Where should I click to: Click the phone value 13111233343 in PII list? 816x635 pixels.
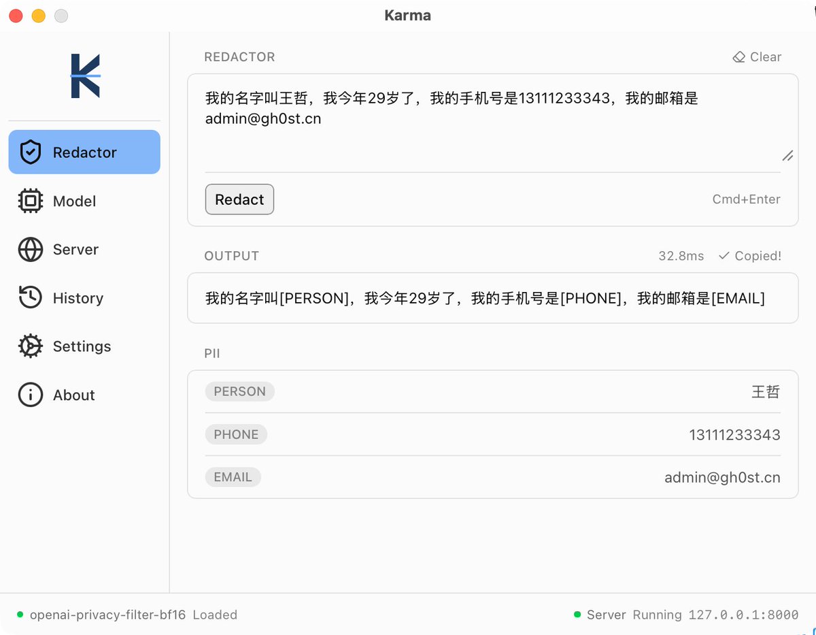pos(734,435)
